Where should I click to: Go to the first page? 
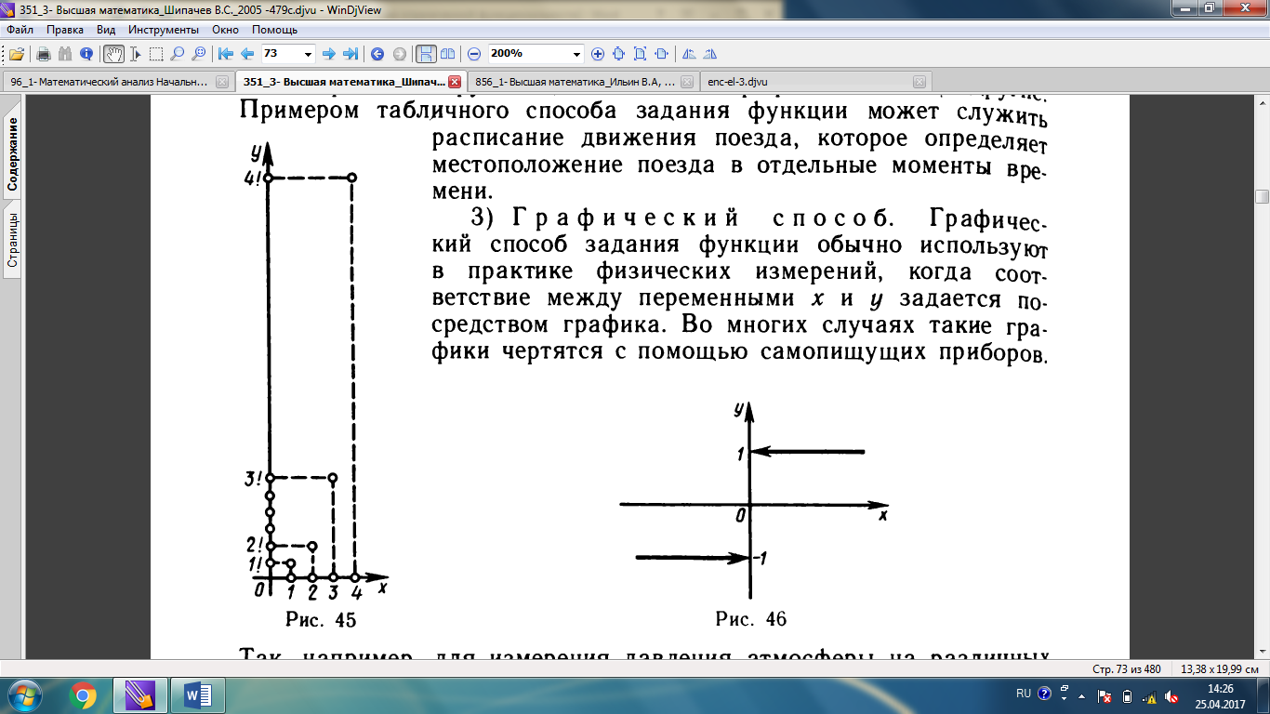pos(226,54)
